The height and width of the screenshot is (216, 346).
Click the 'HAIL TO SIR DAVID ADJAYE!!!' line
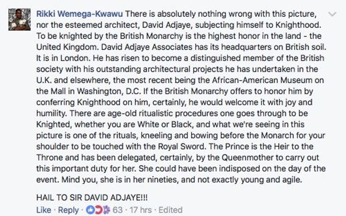pyautogui.click(x=92, y=197)
